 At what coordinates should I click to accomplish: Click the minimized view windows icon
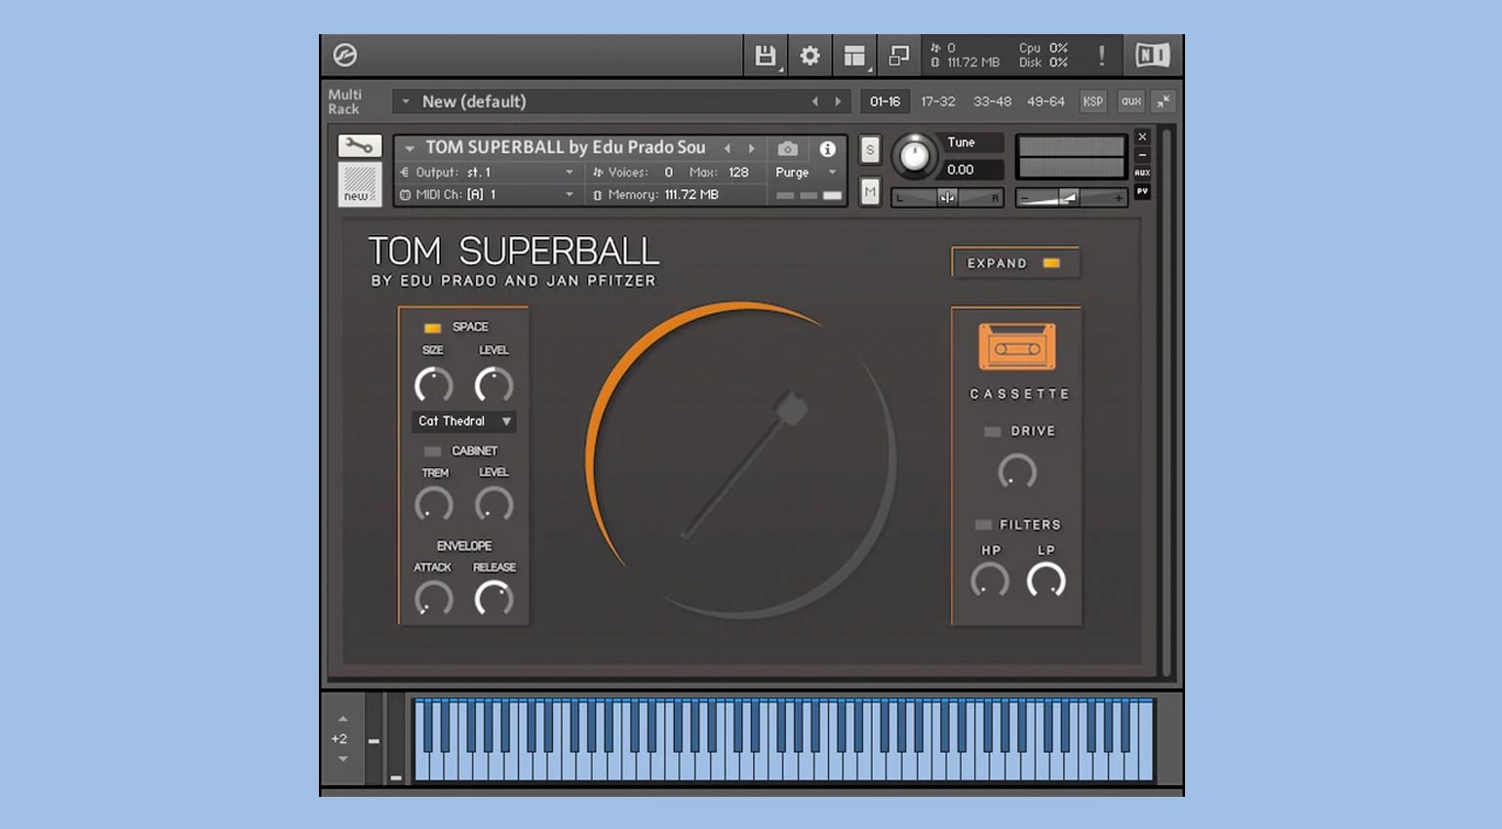pos(898,56)
